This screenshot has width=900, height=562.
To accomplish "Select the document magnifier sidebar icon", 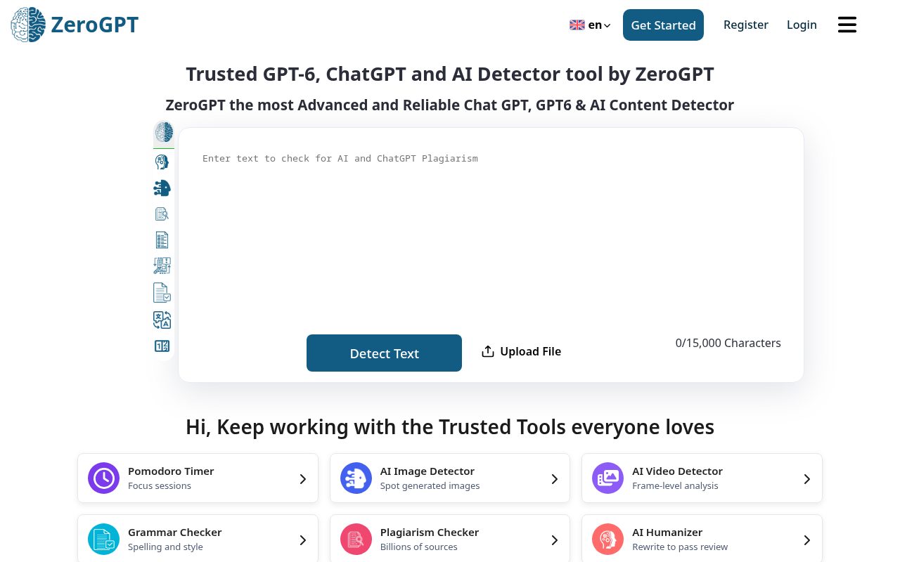I will 162,214.
